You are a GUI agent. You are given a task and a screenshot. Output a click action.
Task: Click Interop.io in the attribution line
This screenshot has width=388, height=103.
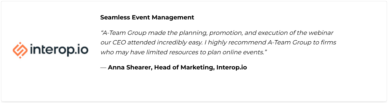pyautogui.click(x=232, y=68)
